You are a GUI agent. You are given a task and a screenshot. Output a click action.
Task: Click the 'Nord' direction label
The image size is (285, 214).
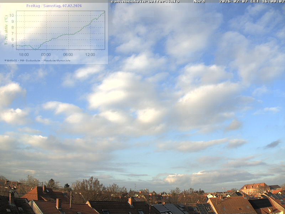[x=199, y=1]
